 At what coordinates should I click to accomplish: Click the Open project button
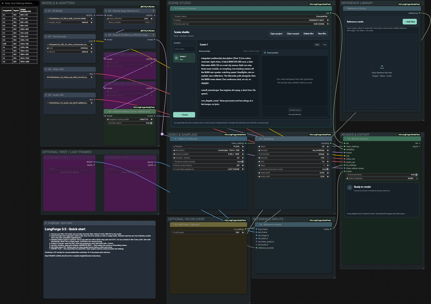point(277,34)
